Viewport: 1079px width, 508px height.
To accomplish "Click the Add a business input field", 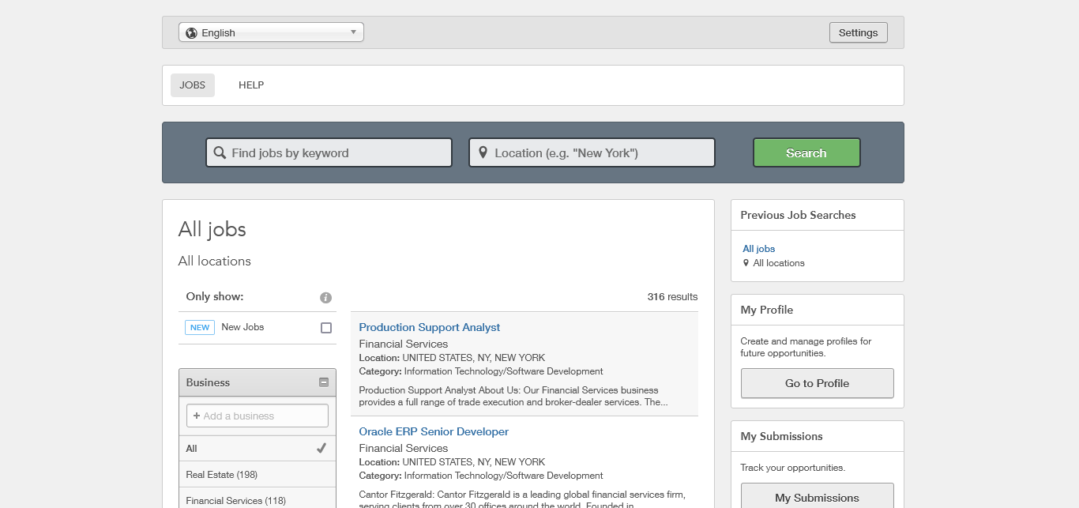I will click(x=258, y=416).
